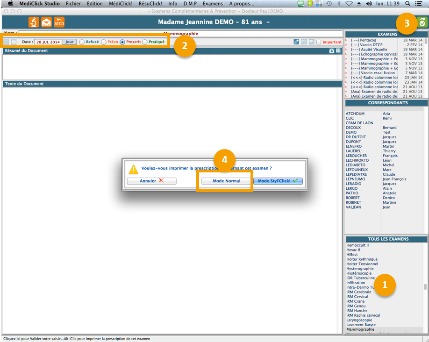Click the info icon left of Date
This screenshot has width=429, height=342.
(x=14, y=42)
